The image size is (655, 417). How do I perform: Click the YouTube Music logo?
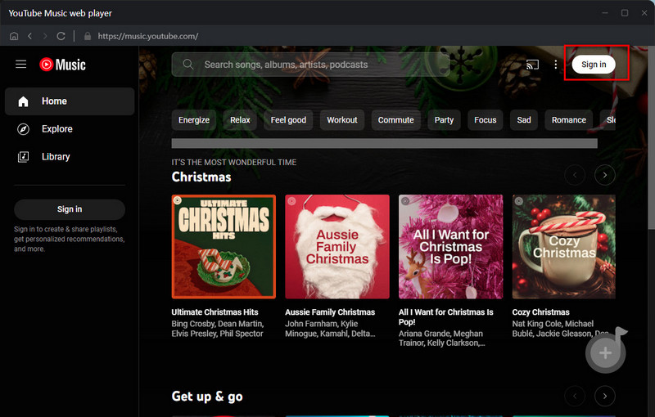(63, 65)
